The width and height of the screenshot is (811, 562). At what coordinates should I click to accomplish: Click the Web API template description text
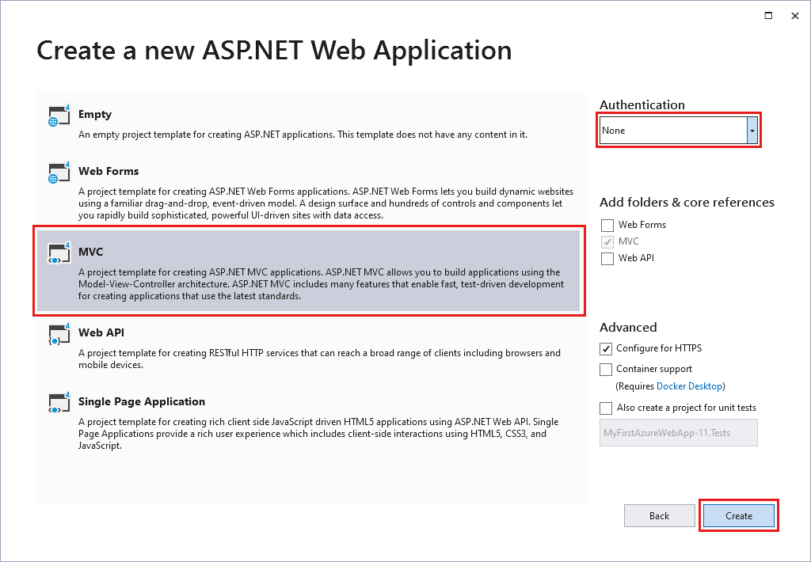click(319, 359)
